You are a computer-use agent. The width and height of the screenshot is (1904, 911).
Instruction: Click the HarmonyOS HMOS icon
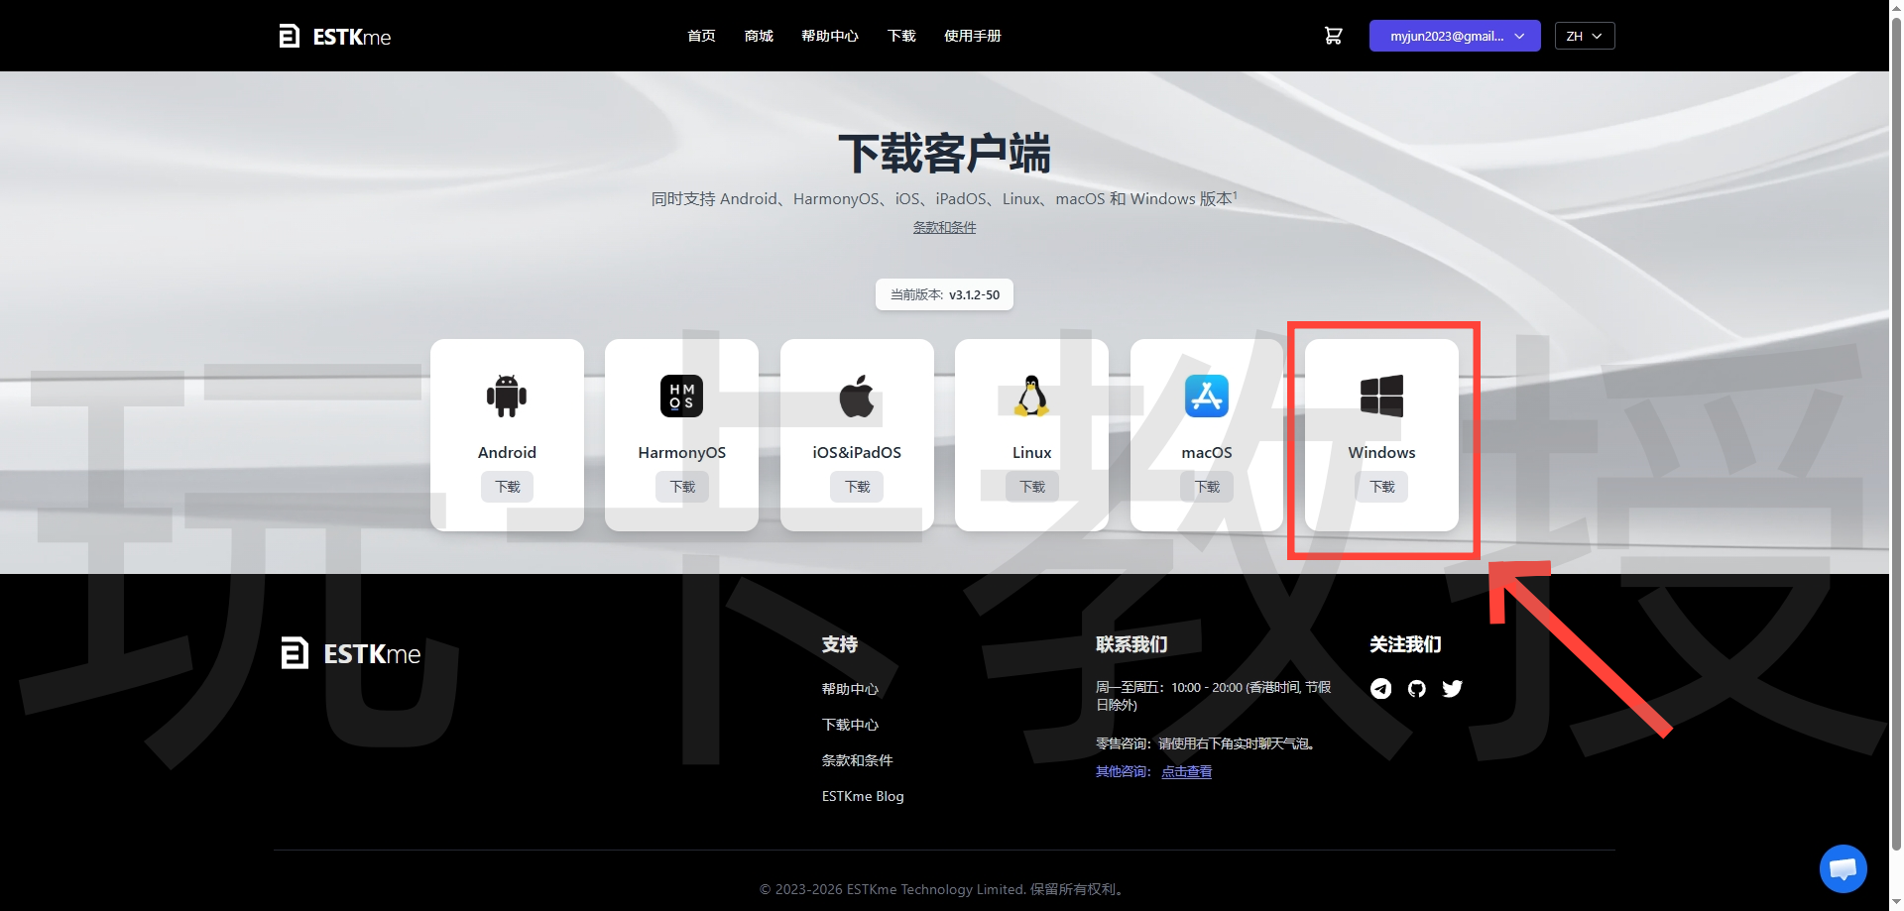point(681,397)
